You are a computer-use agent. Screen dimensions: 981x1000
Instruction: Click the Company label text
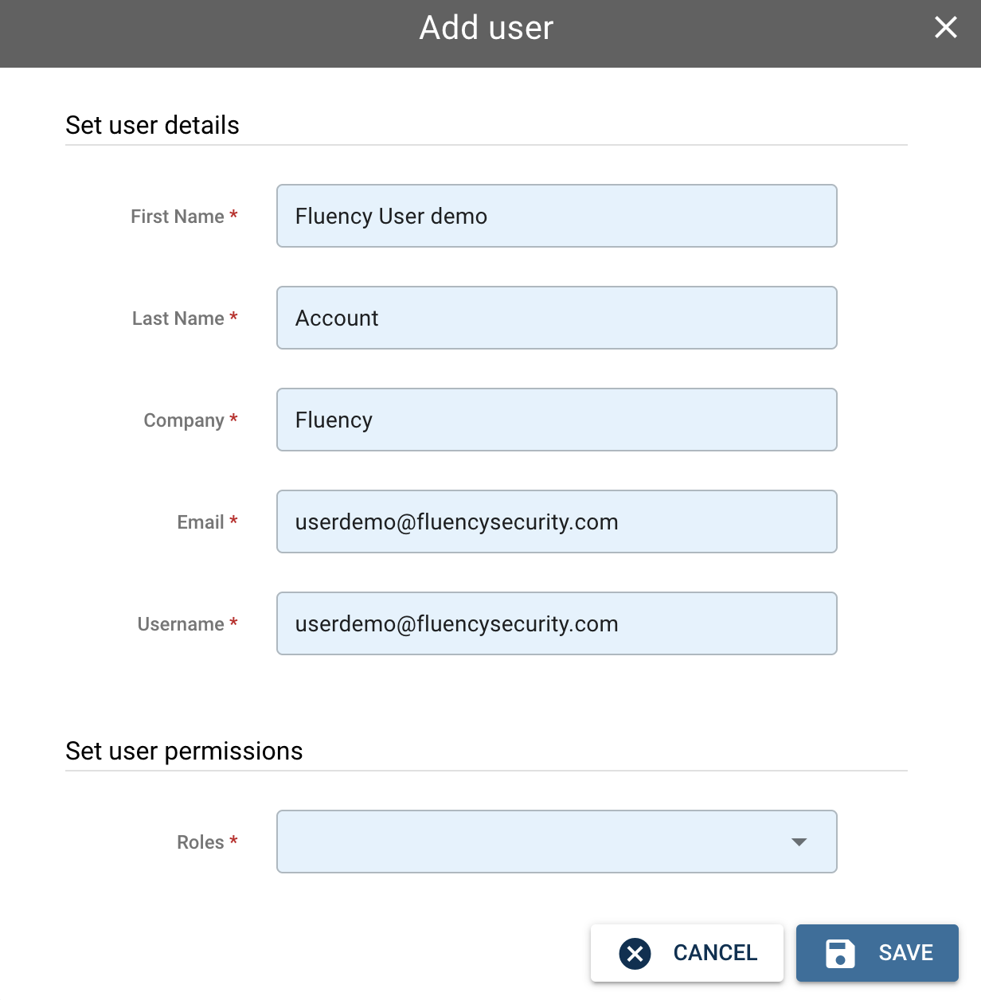pos(184,420)
